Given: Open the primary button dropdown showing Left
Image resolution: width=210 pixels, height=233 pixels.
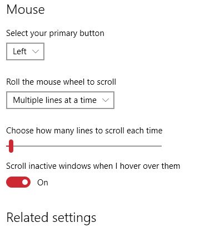Looking at the screenshot, I should click(x=25, y=51).
